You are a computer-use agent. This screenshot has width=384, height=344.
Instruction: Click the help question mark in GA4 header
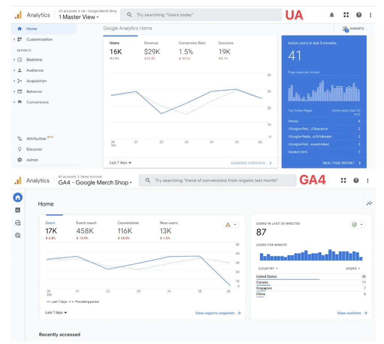coord(356,181)
